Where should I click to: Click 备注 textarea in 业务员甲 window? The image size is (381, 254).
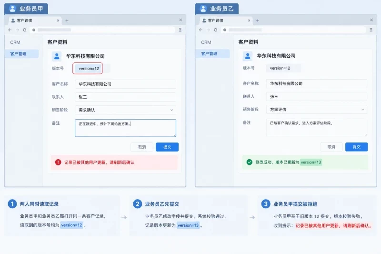[125, 128]
